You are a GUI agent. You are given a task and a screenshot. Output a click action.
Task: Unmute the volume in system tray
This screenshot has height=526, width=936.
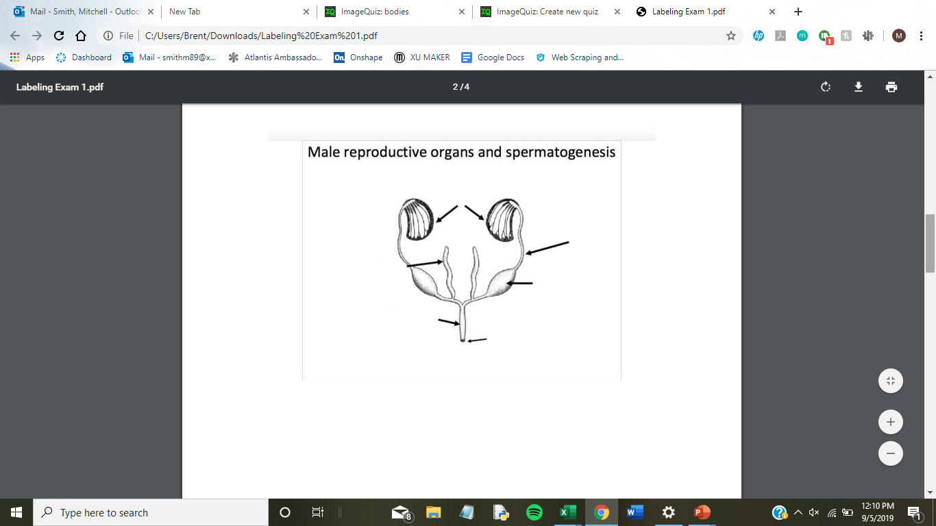click(x=814, y=512)
